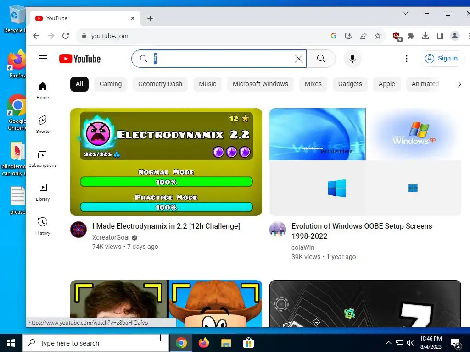Open the Windows Start menu
This screenshot has width=470, height=352.
[x=11, y=343]
